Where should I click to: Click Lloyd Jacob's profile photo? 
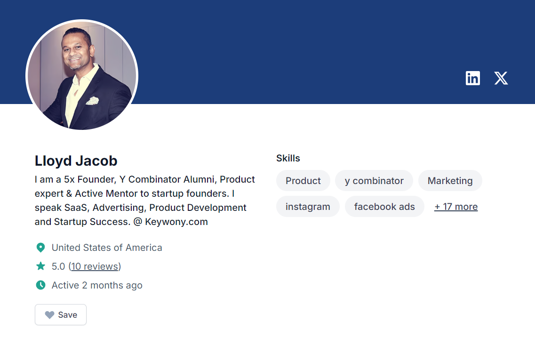(82, 75)
